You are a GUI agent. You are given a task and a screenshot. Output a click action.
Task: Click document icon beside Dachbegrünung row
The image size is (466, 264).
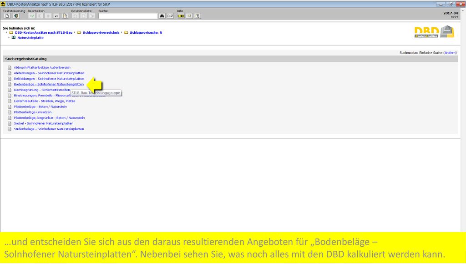coord(10,90)
